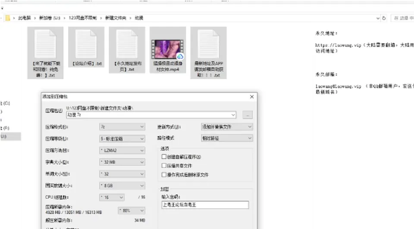Open the 路径模式 dropdown showing 相对路径

[x=227, y=138]
